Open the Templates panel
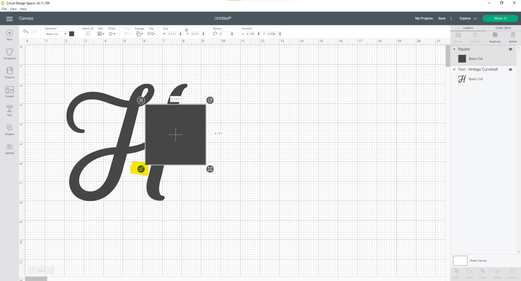Image resolution: width=521 pixels, height=281 pixels. tap(9, 54)
